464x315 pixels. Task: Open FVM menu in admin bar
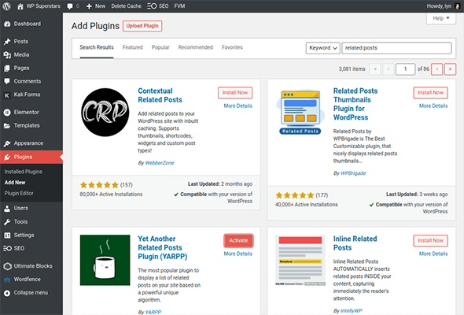tap(179, 6)
